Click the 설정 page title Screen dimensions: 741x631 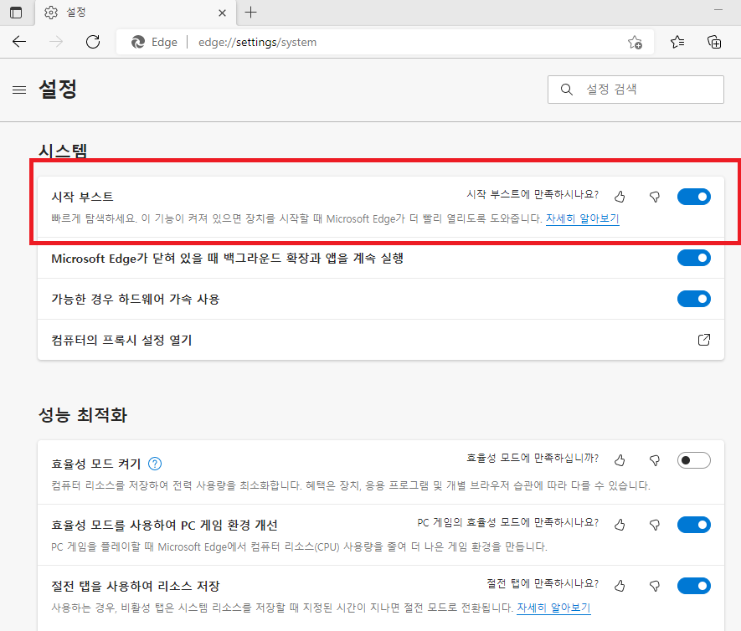pos(58,89)
